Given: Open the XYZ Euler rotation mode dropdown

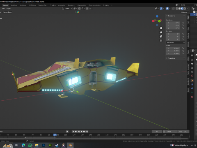Looking at the screenshot, I should coord(176,42).
